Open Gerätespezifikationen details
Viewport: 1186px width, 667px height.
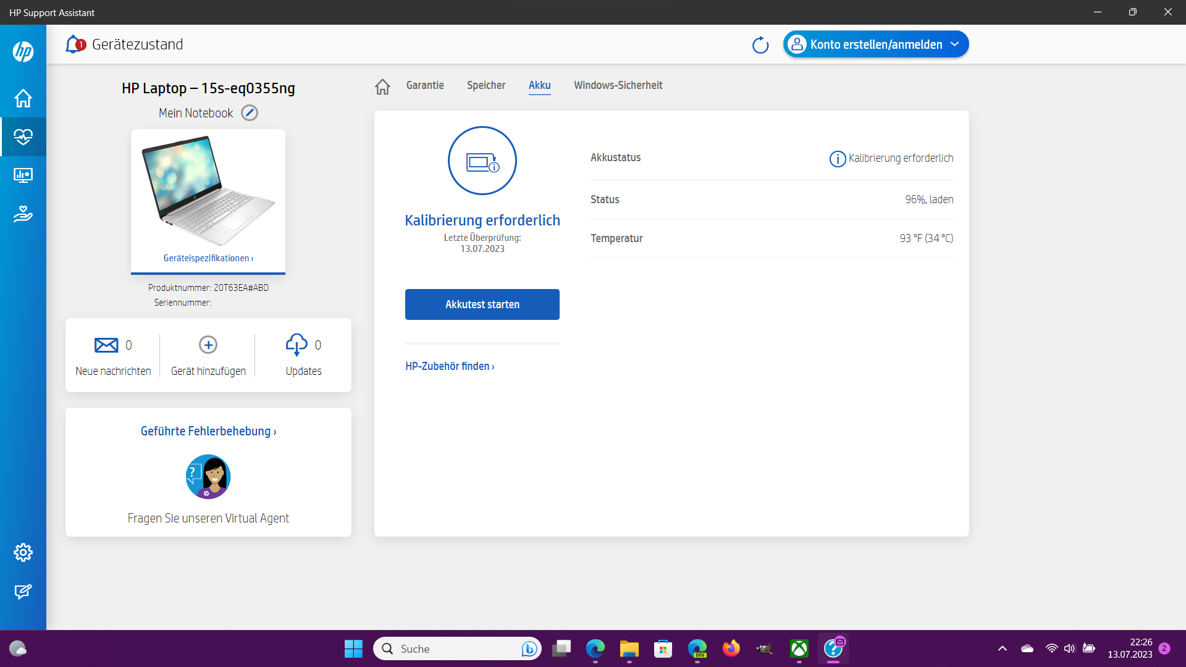208,258
